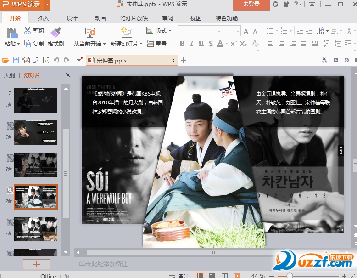Open the Animation (动画) ribbon tab
This screenshot has height=278, width=357.
[100, 18]
